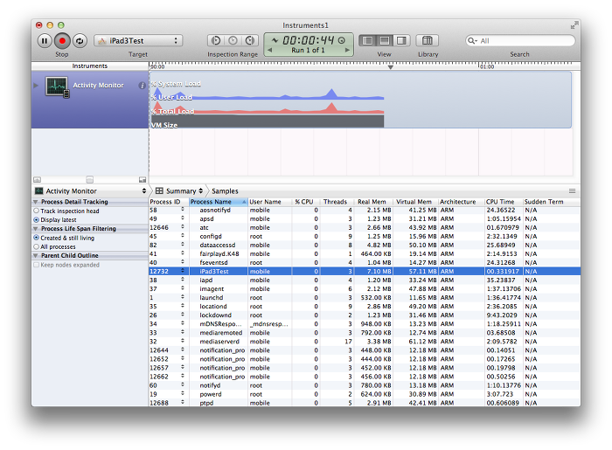The image size is (612, 450).
Task: Adjust the track scale slider below instruments
Action: [90, 180]
